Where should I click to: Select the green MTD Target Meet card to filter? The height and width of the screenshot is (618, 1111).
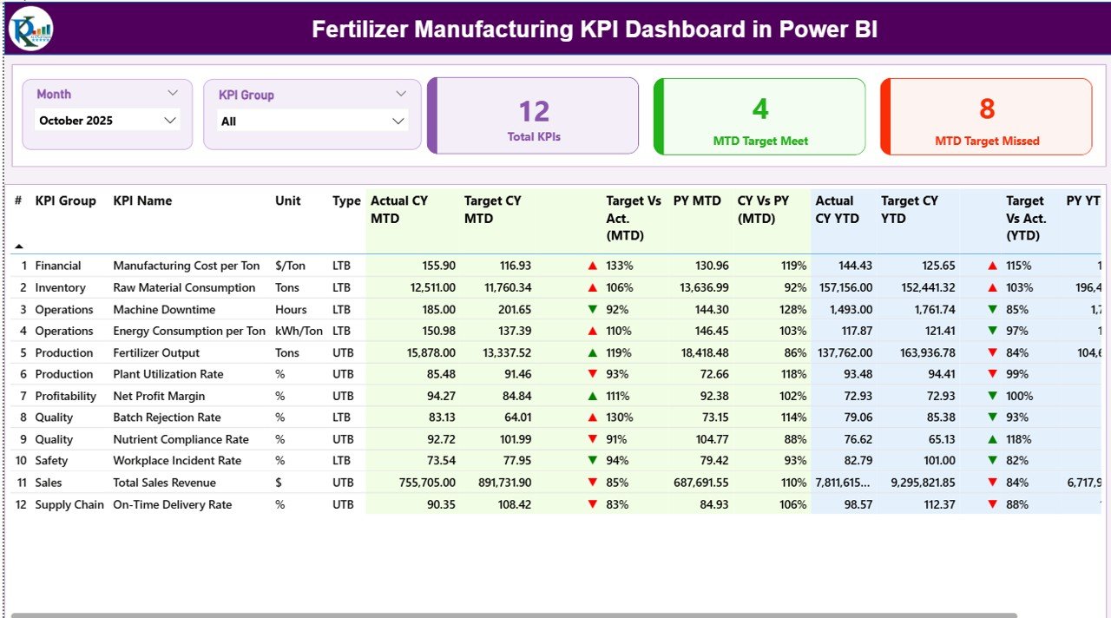point(759,116)
